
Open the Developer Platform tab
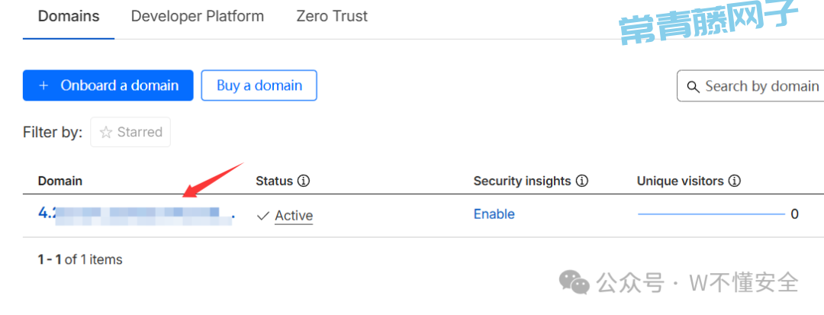coord(198,16)
